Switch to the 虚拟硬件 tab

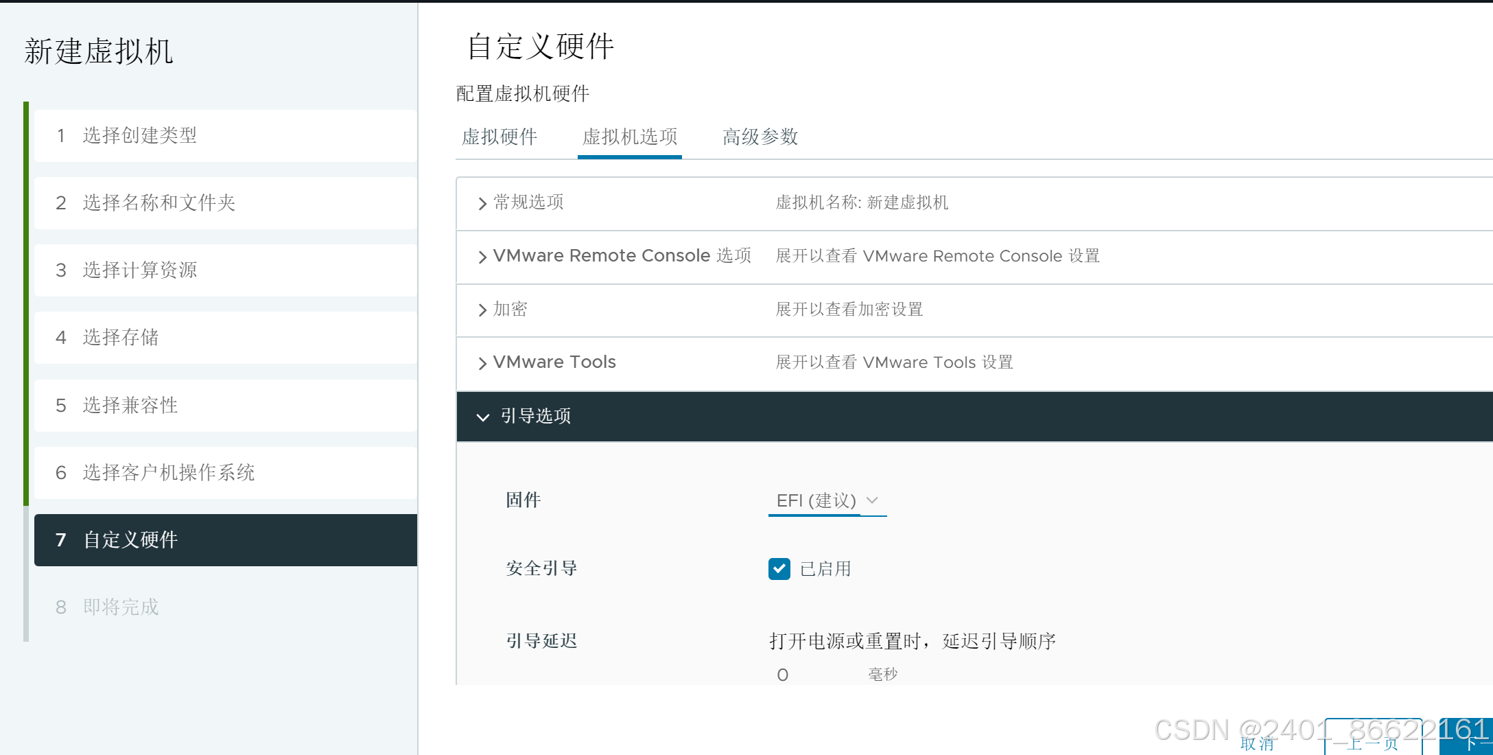[x=499, y=137]
